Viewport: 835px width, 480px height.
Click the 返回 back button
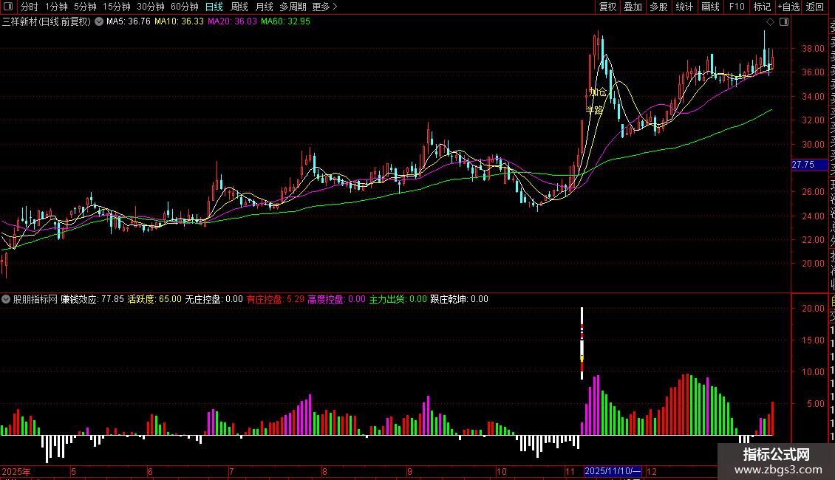point(815,7)
